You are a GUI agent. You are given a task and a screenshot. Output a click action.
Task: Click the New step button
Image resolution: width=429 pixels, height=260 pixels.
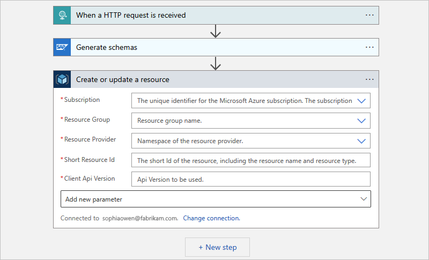point(217,247)
